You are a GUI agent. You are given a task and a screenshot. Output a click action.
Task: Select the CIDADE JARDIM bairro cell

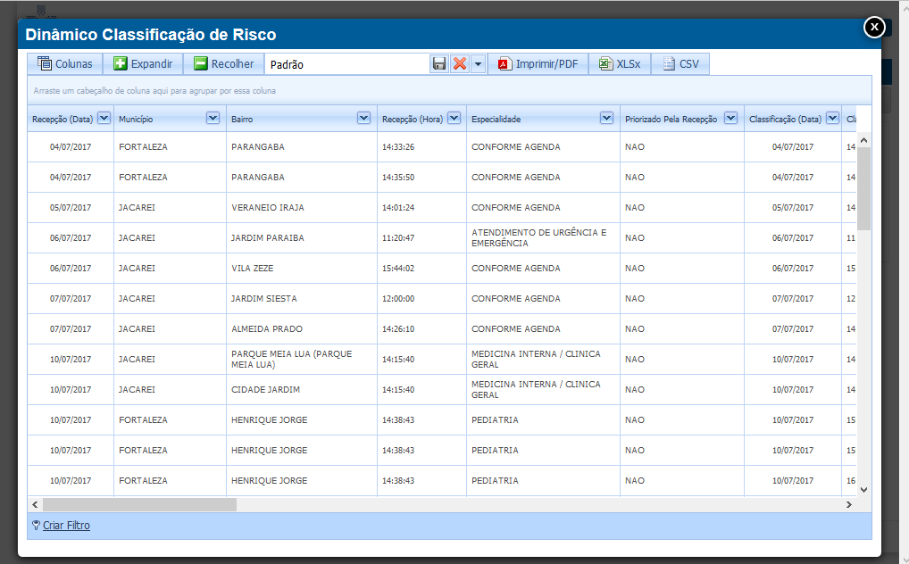pos(302,389)
